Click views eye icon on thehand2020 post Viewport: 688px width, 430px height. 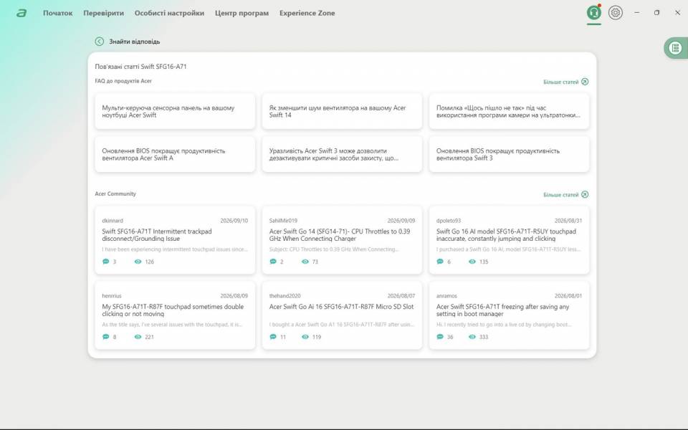click(305, 337)
